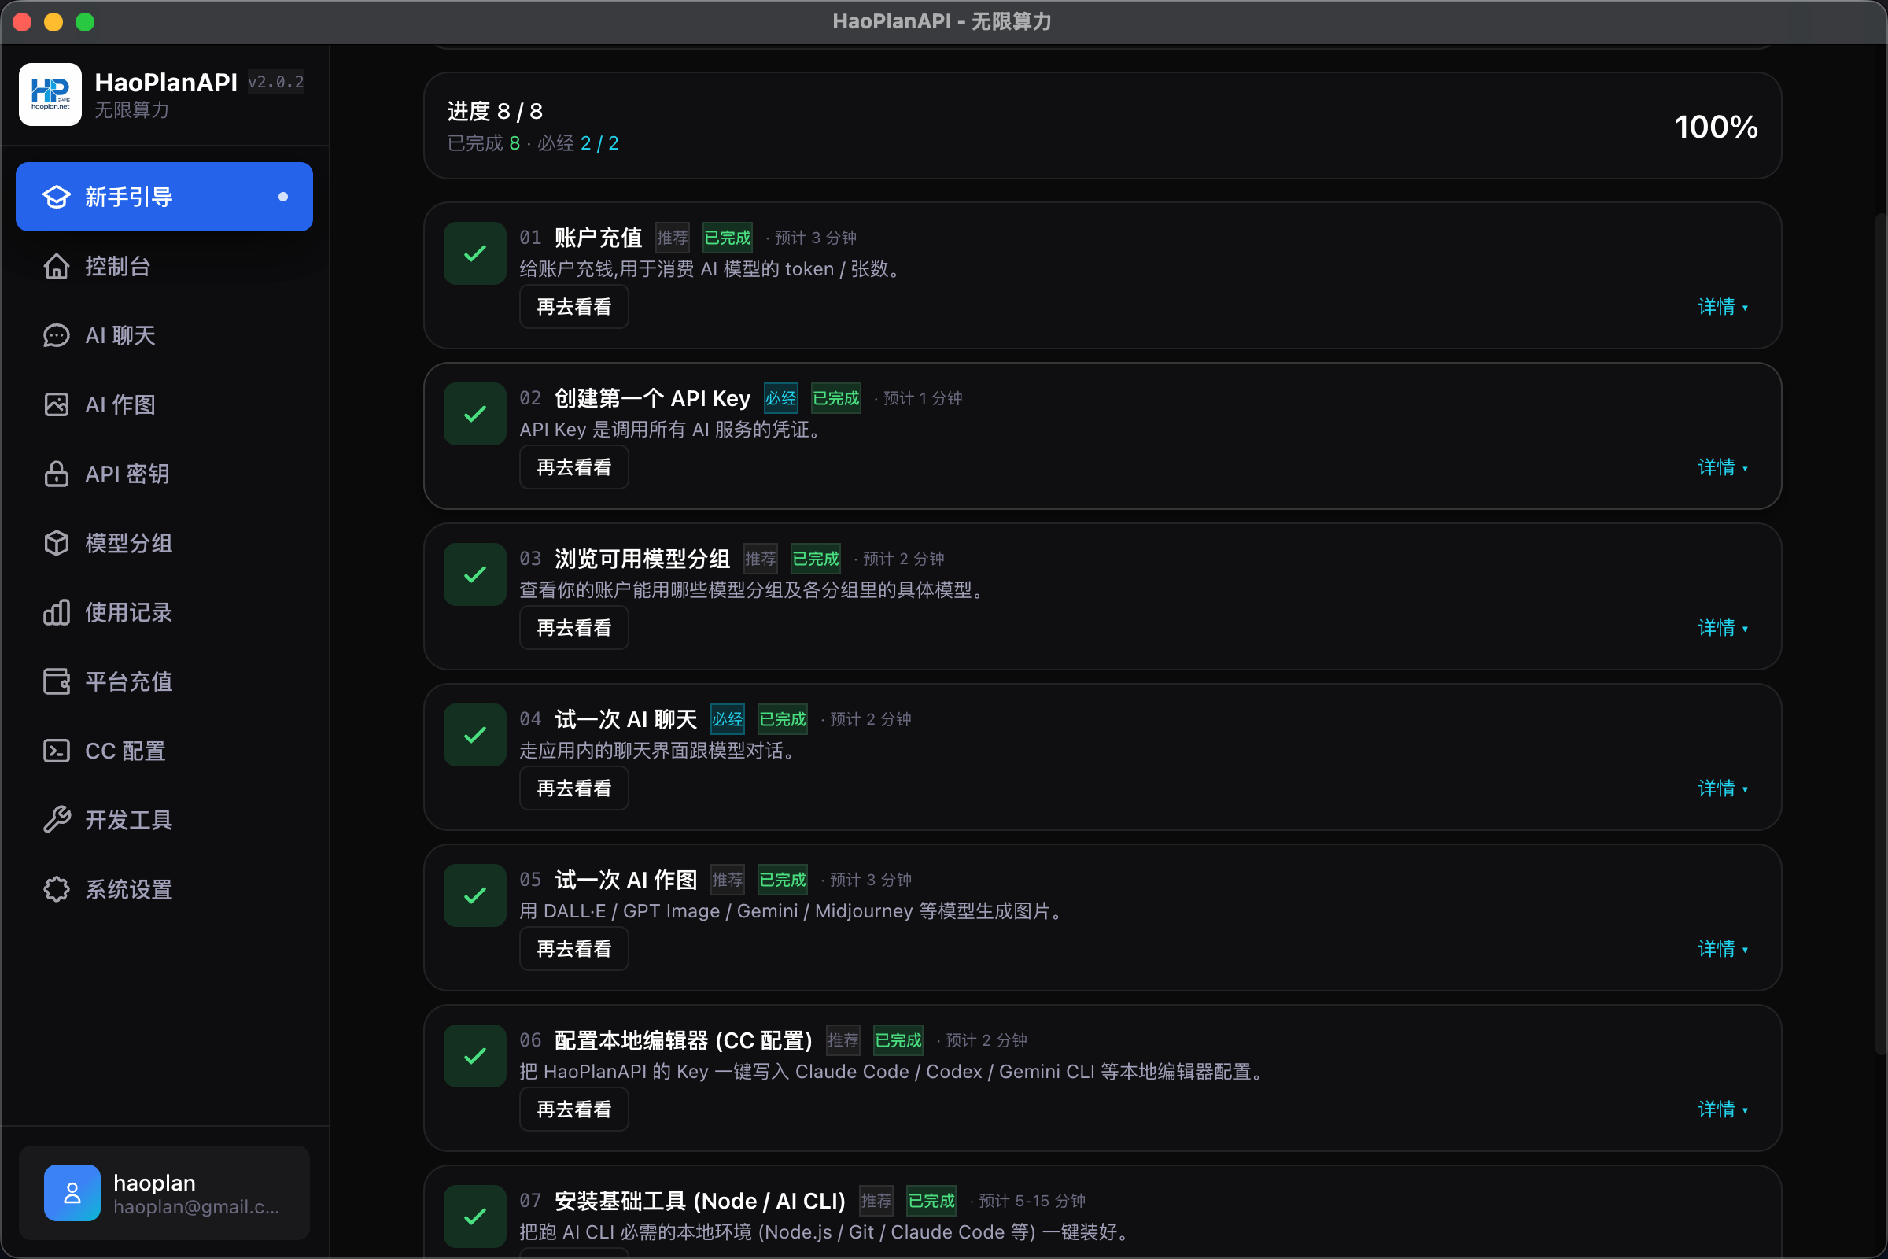Click 再去看看 under 配置本地编辑器
1888x1259 pixels.
pos(574,1109)
